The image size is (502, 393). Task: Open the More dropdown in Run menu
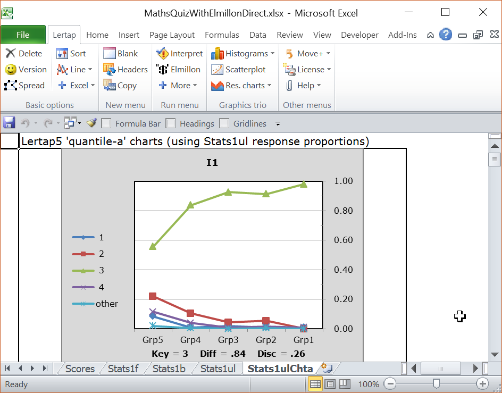point(195,85)
